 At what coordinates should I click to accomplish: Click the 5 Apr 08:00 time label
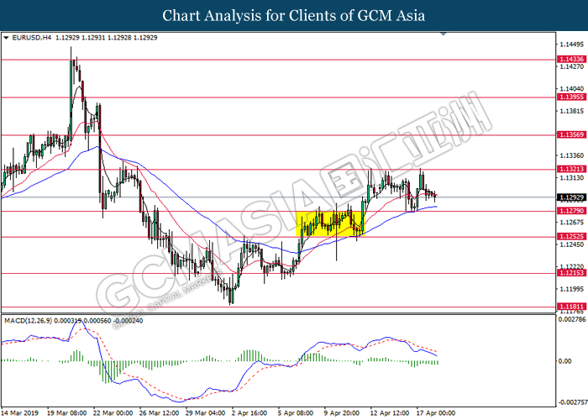296,413
